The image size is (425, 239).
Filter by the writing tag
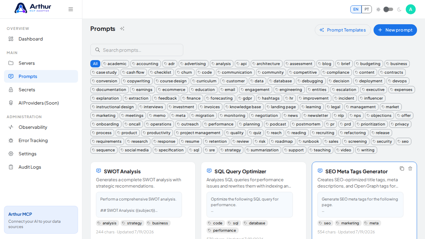click(366, 150)
